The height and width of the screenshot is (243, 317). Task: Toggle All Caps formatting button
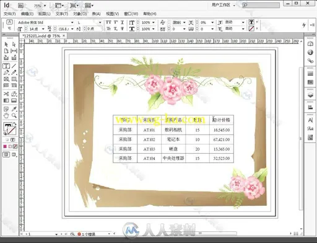tap(108, 22)
